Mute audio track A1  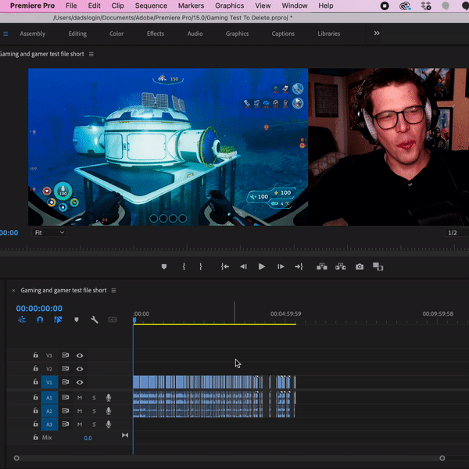[80, 398]
